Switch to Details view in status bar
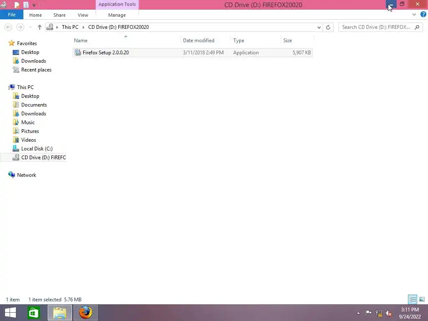The image size is (428, 321). click(x=413, y=299)
